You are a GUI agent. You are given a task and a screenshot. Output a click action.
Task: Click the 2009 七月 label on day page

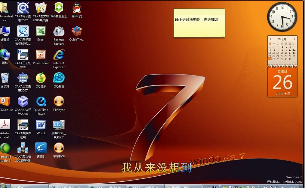click(x=283, y=94)
